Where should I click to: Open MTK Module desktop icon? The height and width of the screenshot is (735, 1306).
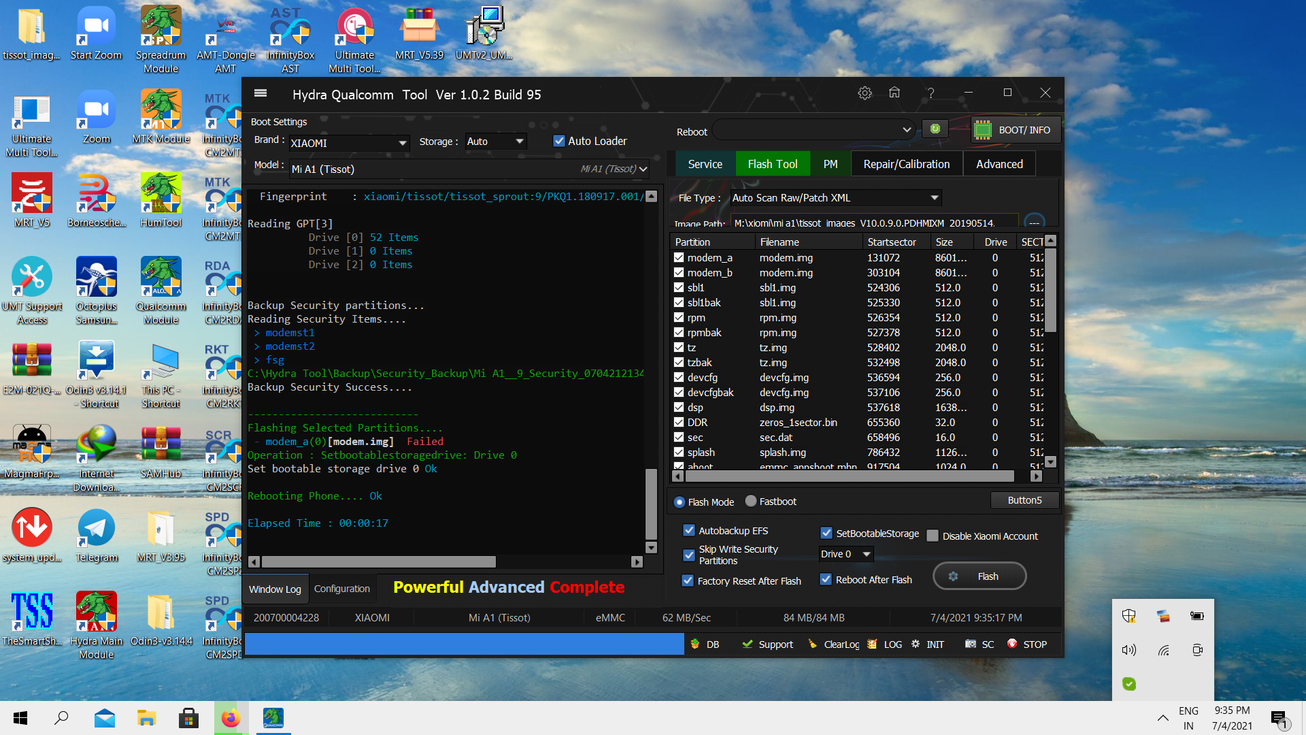click(161, 116)
